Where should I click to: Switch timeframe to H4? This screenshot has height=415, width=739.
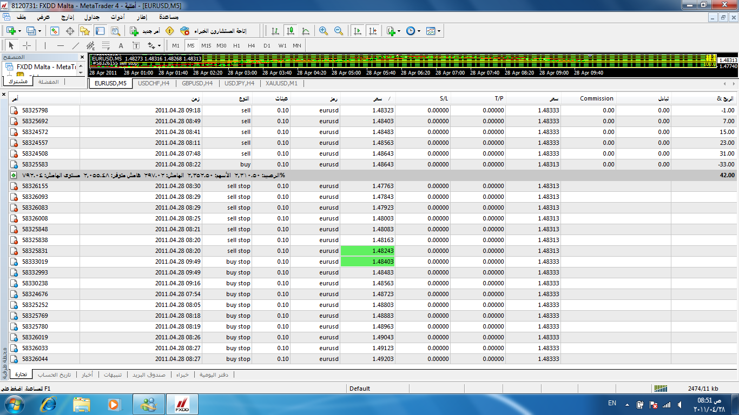[252, 45]
